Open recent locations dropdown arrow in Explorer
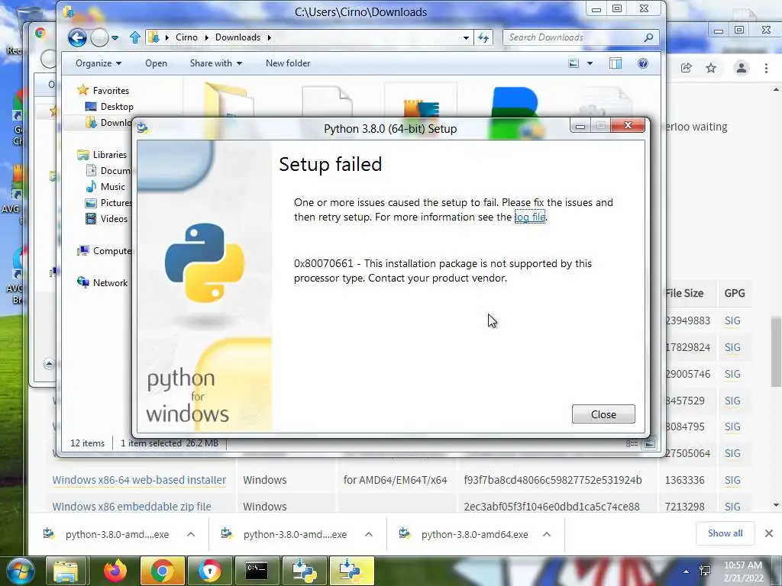782x586 pixels. pyautogui.click(x=115, y=37)
